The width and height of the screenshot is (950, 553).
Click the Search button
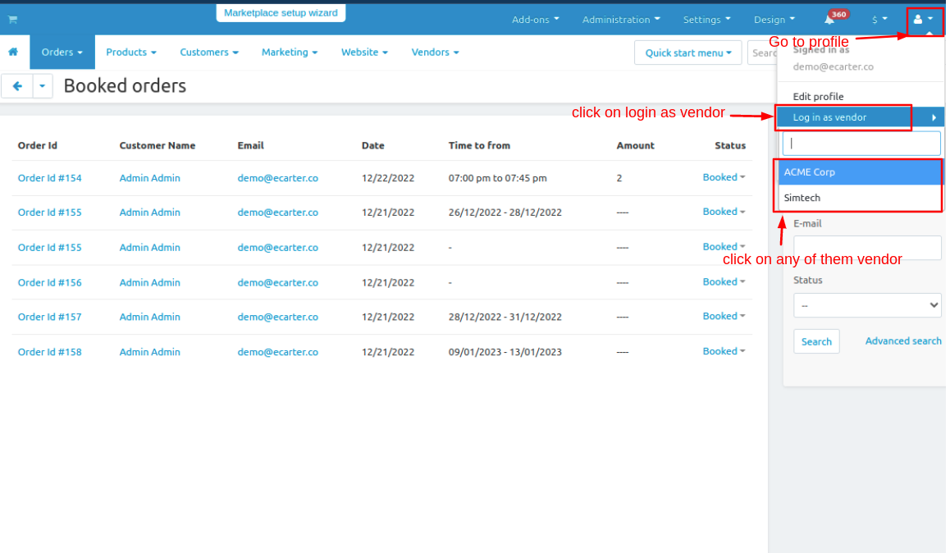tap(815, 341)
